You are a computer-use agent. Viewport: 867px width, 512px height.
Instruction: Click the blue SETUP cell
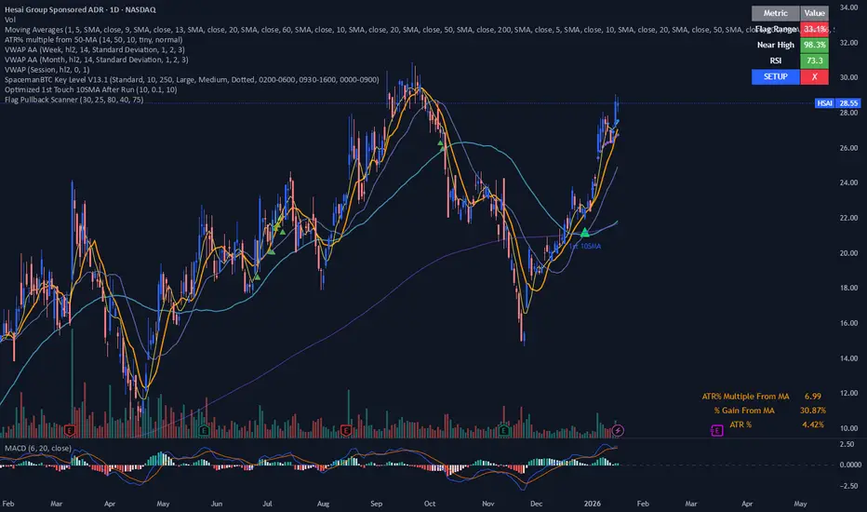[x=775, y=76]
